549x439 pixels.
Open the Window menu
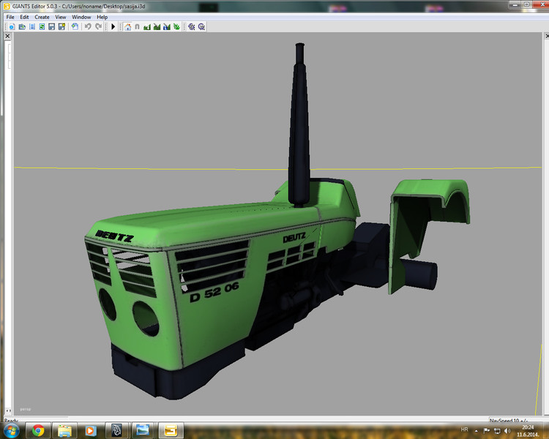81,17
